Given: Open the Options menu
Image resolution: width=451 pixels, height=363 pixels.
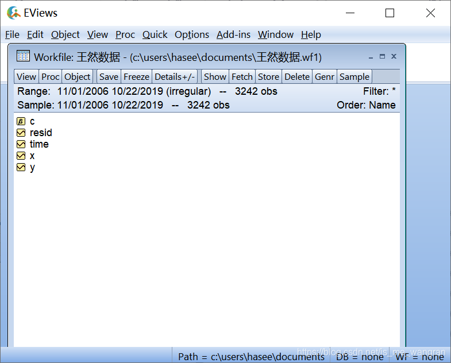Looking at the screenshot, I should click(192, 34).
